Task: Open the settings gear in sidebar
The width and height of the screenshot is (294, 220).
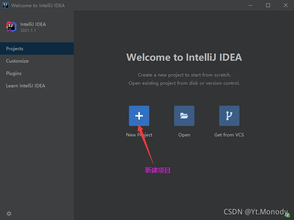Action: (x=9, y=214)
